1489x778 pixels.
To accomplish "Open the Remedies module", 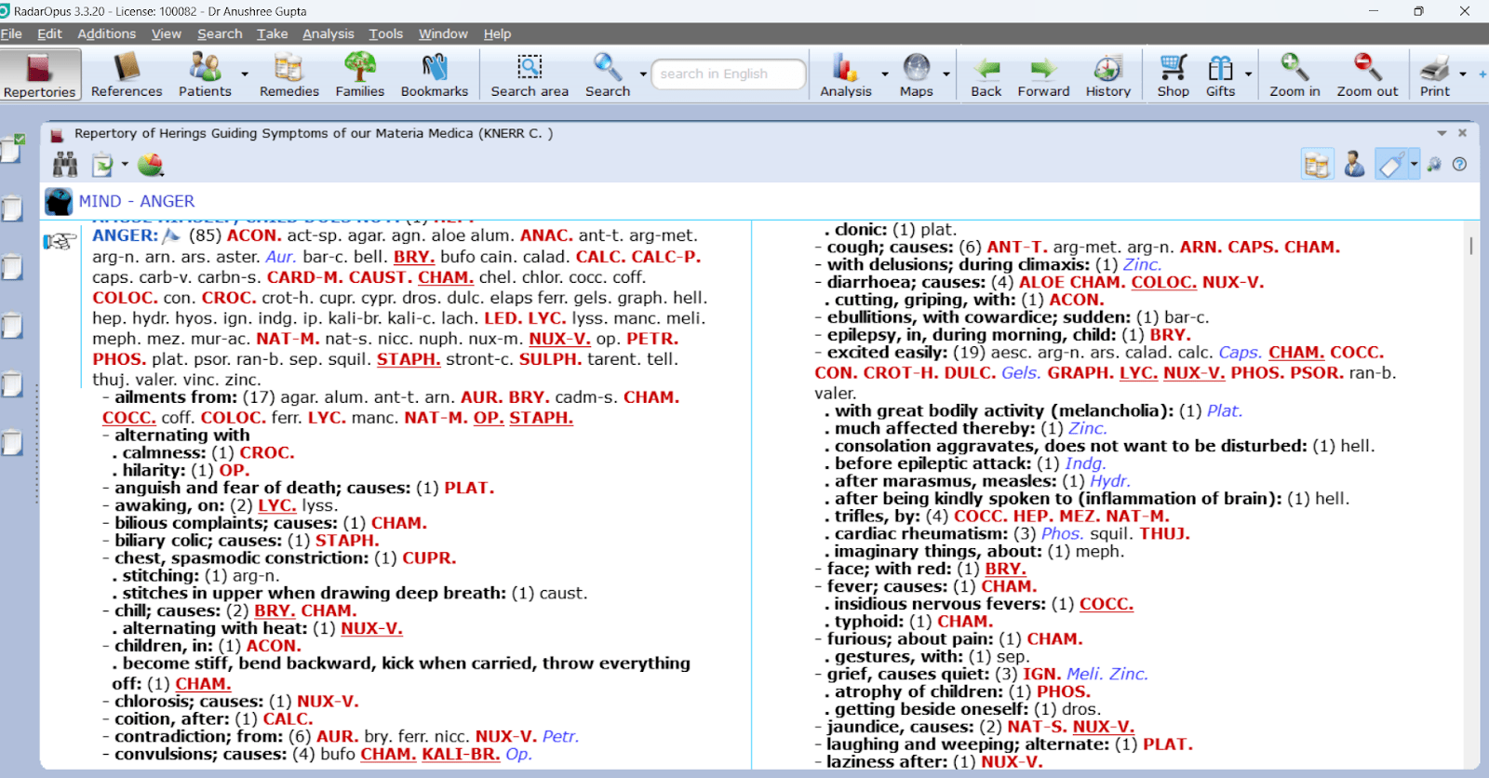I will click(289, 74).
